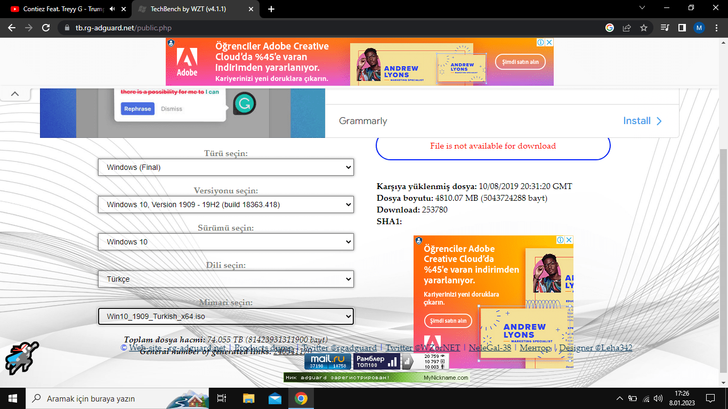Expand the 'Dili seçin' dropdown showing Türkçe
The image size is (728, 409).
coord(226,279)
